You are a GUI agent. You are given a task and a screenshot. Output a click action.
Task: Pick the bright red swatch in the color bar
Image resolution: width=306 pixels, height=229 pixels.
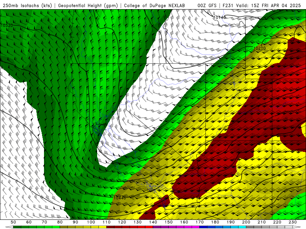click(149, 227)
